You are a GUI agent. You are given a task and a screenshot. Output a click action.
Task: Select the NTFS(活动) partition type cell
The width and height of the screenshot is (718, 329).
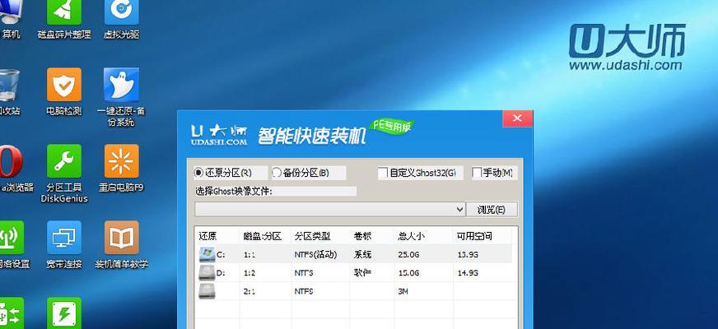(315, 254)
